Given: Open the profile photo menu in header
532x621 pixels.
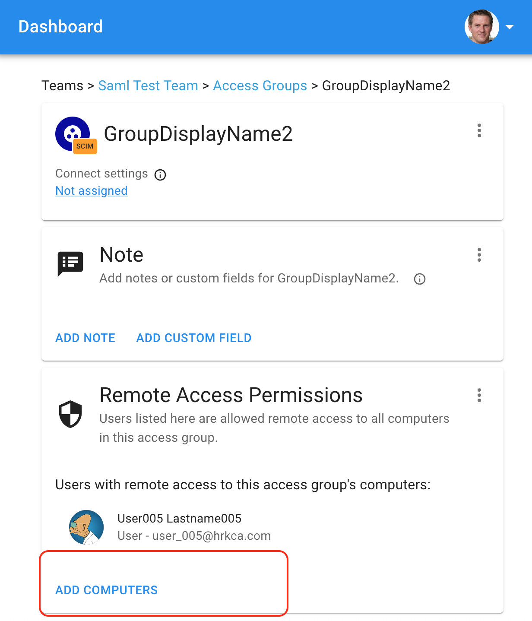Looking at the screenshot, I should (482, 27).
